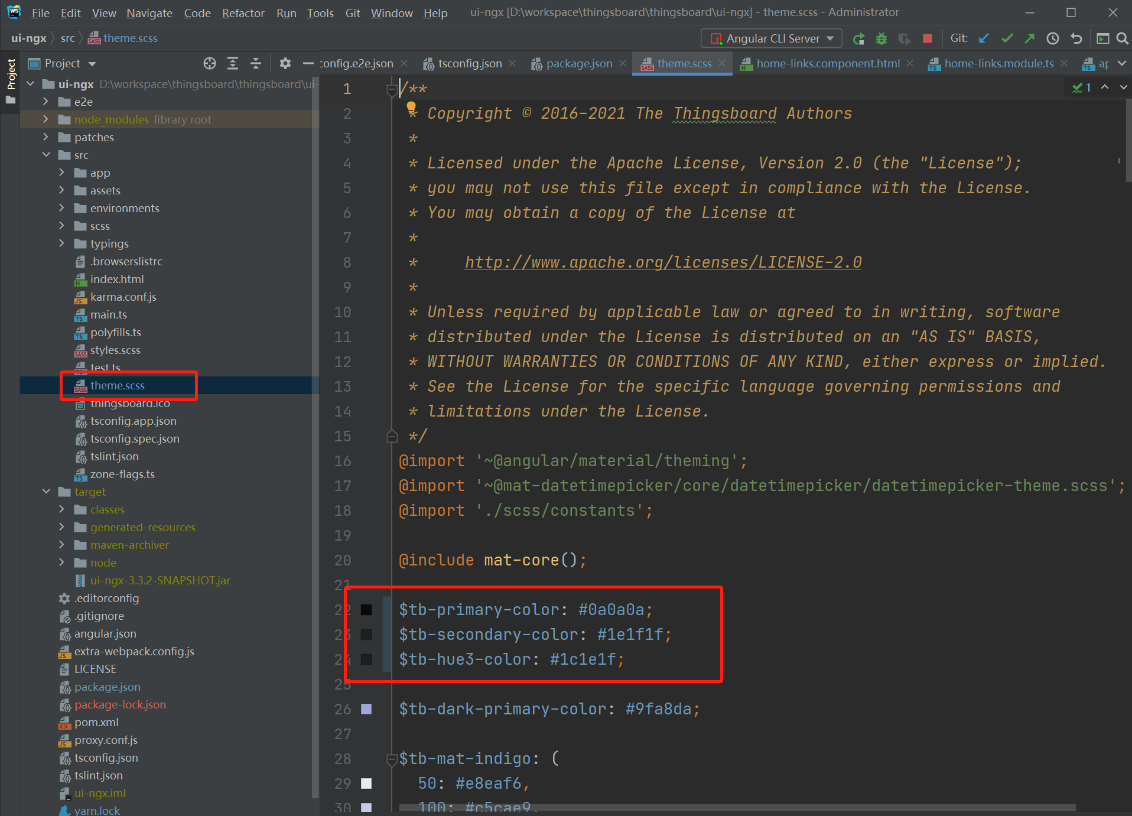Click Expand All icon in Project panel
The image size is (1132, 816).
pos(233,63)
